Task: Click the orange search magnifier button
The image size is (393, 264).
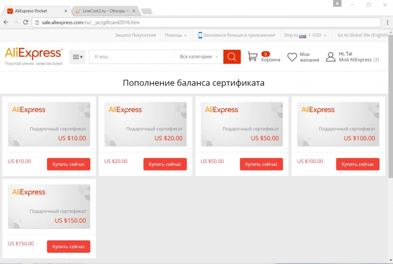Action: pyautogui.click(x=232, y=57)
